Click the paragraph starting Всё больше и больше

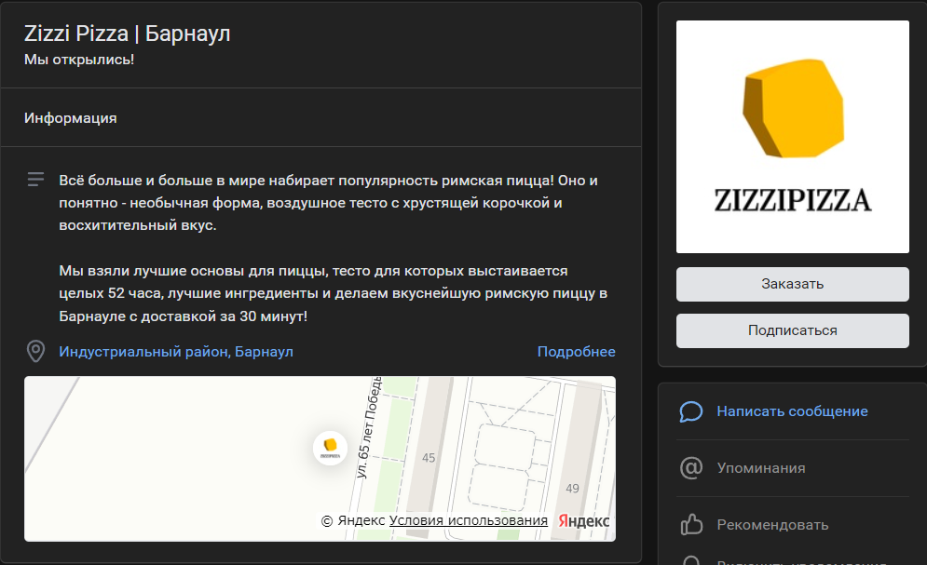click(329, 203)
